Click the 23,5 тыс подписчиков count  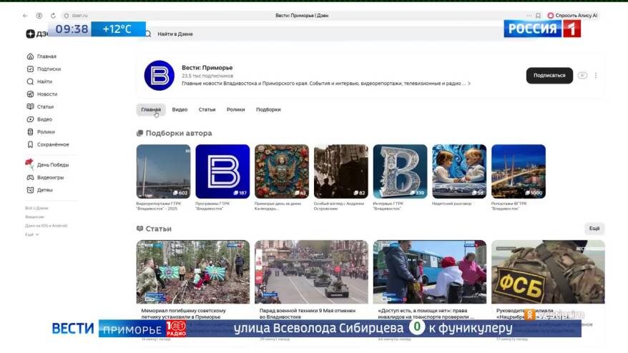click(207, 76)
